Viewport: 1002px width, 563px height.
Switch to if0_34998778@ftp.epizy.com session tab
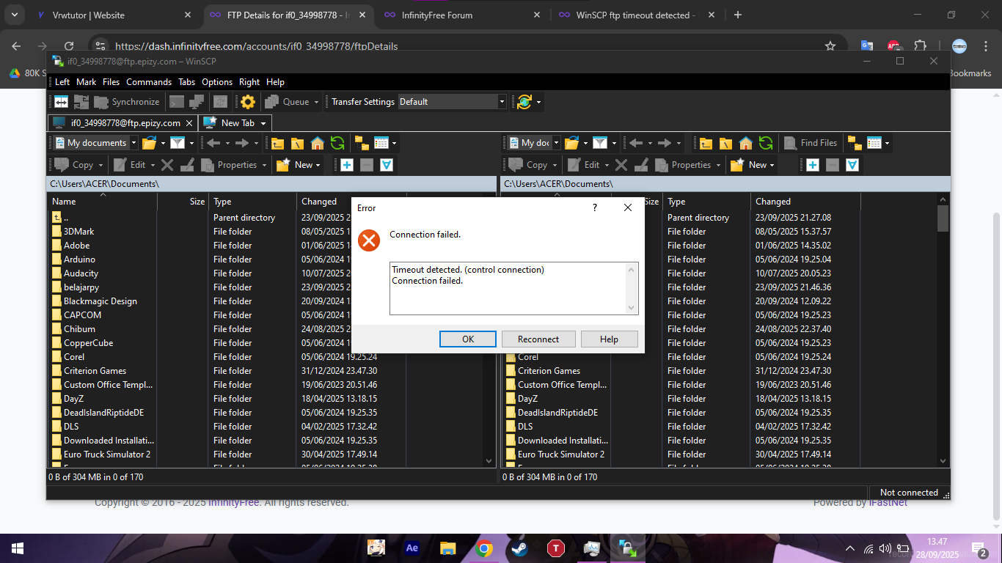[x=123, y=123]
